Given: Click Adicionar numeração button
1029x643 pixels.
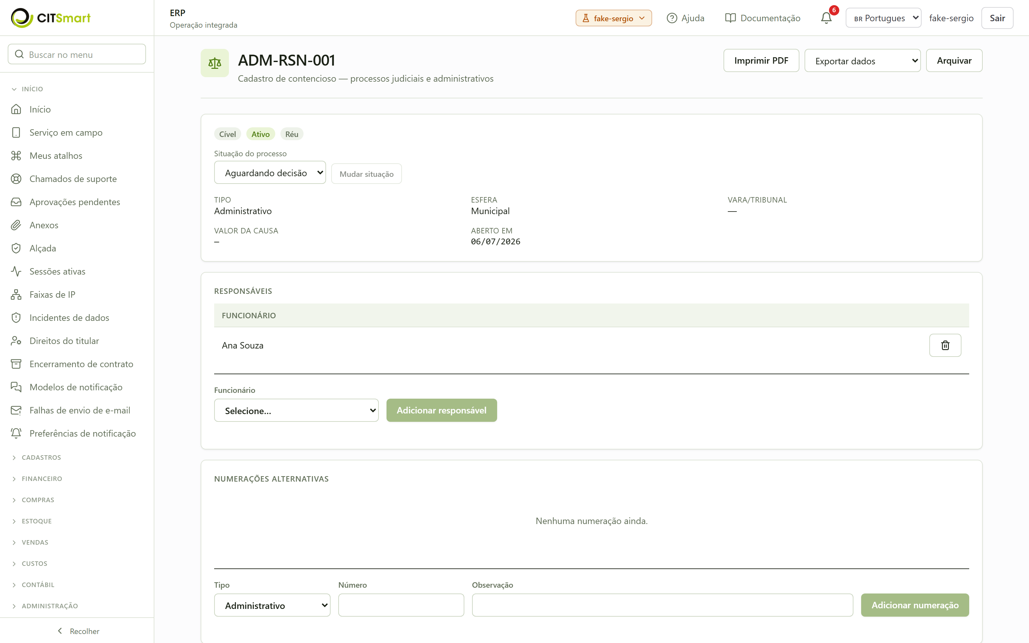Looking at the screenshot, I should click(915, 605).
